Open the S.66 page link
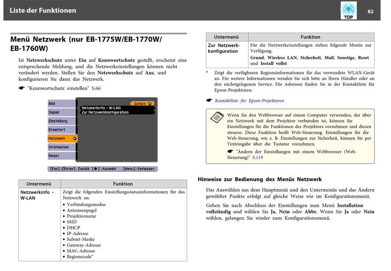The height and width of the screenshot is (271, 391). pos(96,88)
